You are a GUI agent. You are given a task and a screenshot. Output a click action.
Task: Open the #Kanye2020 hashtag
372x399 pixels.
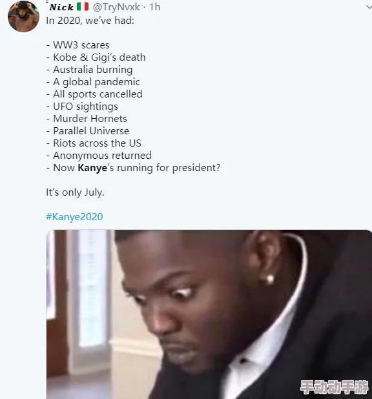coord(74,216)
